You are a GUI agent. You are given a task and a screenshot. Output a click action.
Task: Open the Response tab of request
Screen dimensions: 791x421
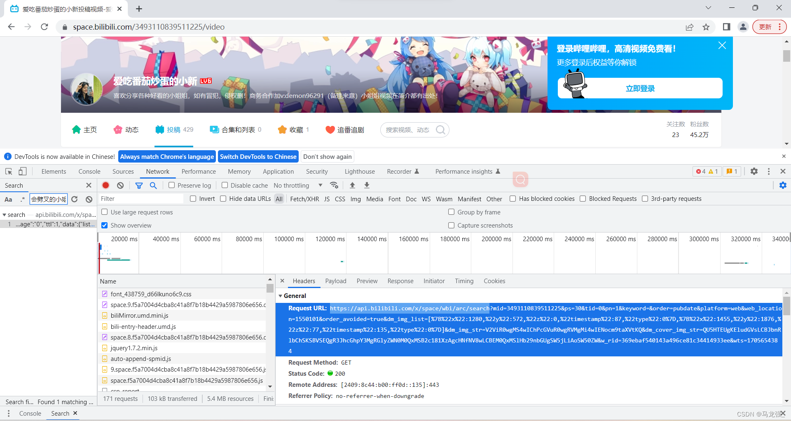click(x=400, y=281)
